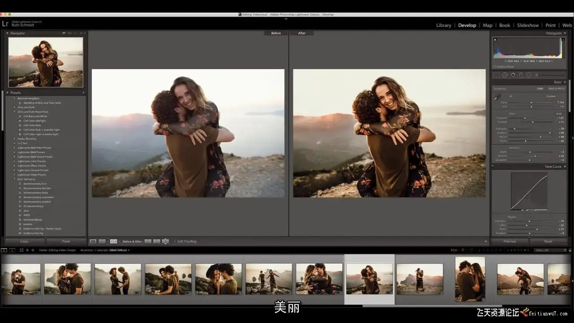Expand the Lightroom B&W Filter Presets folder
The image size is (574, 323).
point(14,148)
